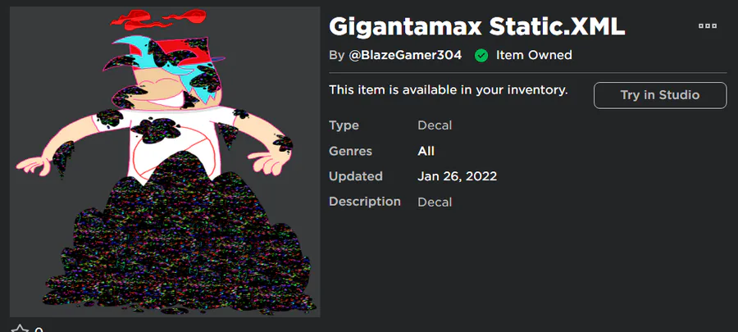Click the word By before creator name
The image size is (738, 332).
[x=336, y=56]
